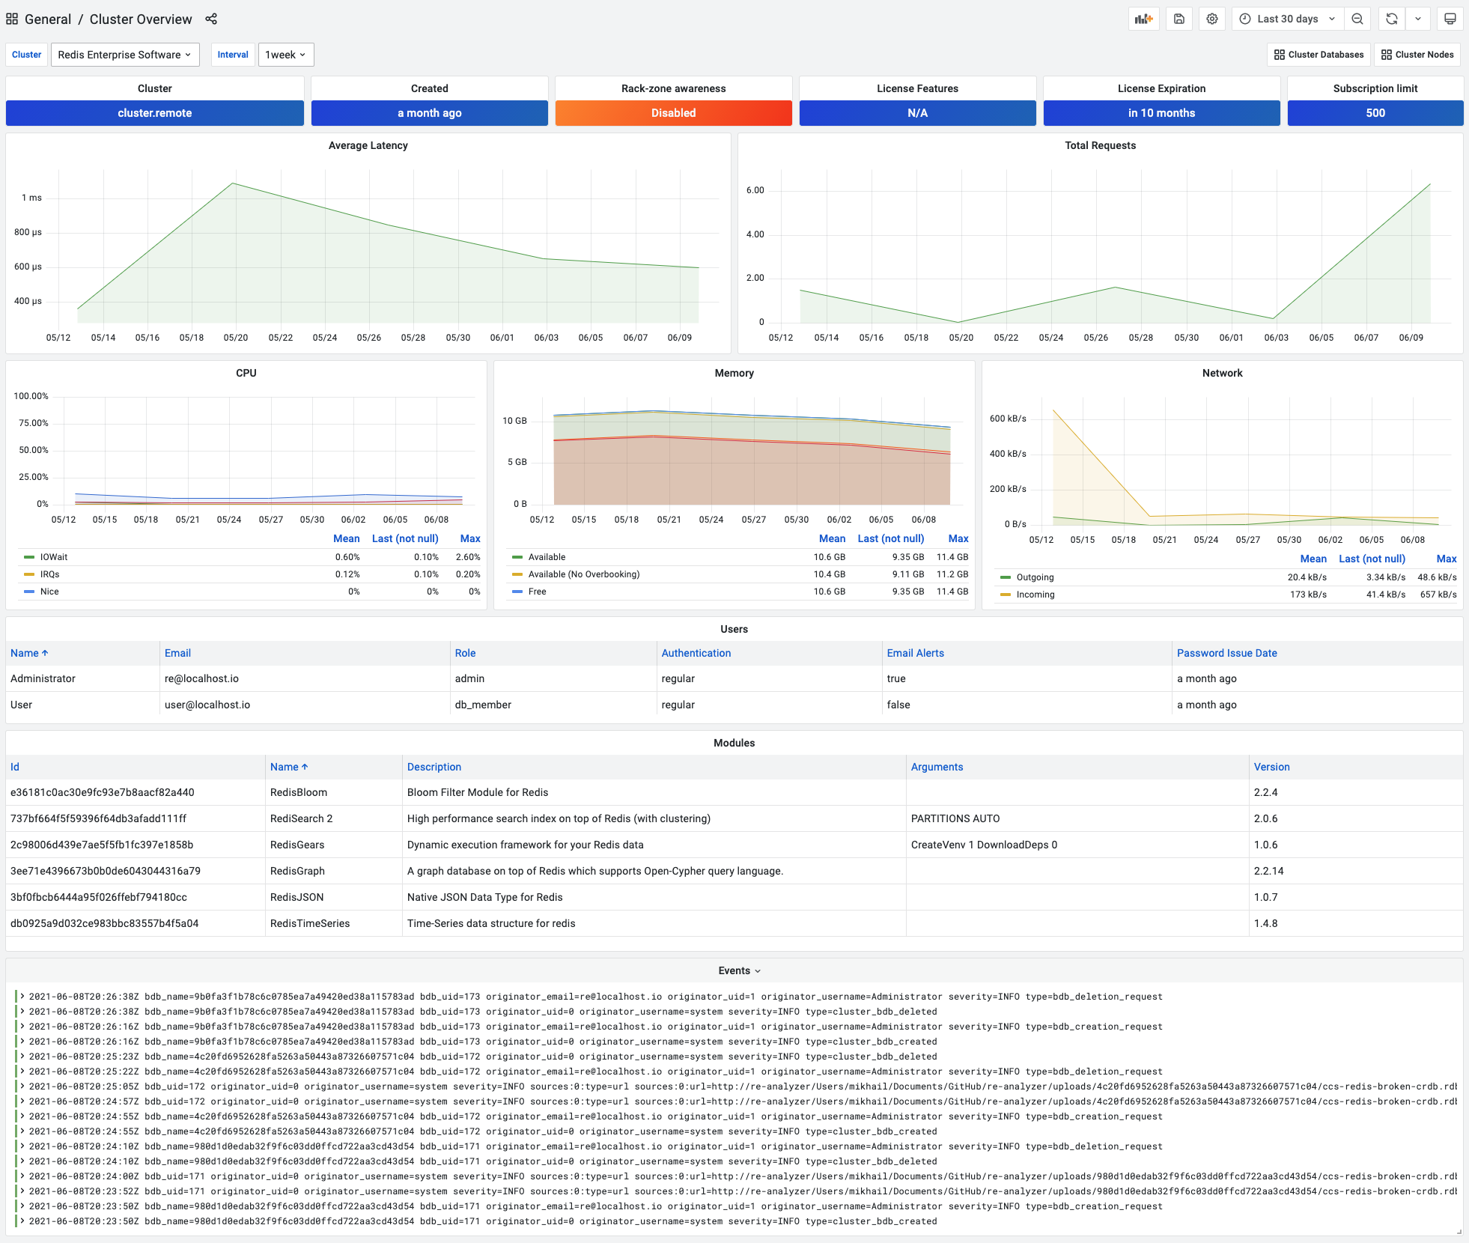The image size is (1469, 1243).
Task: Click the dashboards grid icon in breadcrumb
Action: coord(12,18)
